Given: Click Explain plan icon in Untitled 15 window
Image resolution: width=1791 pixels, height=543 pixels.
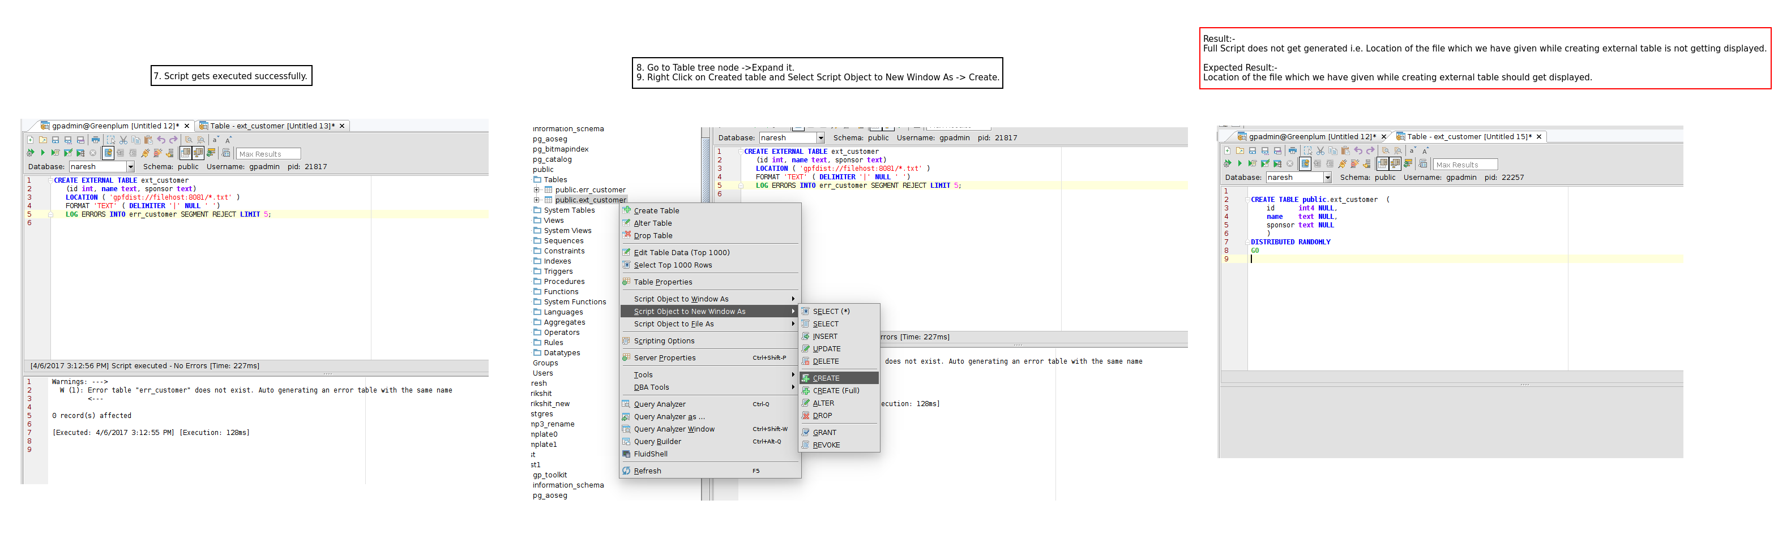Looking at the screenshot, I should point(1409,164).
